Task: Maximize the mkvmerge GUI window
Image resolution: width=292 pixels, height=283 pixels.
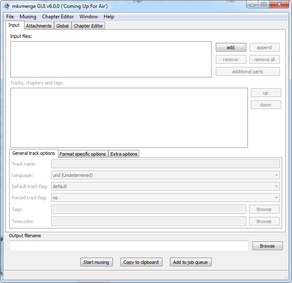Action: coord(264,5)
